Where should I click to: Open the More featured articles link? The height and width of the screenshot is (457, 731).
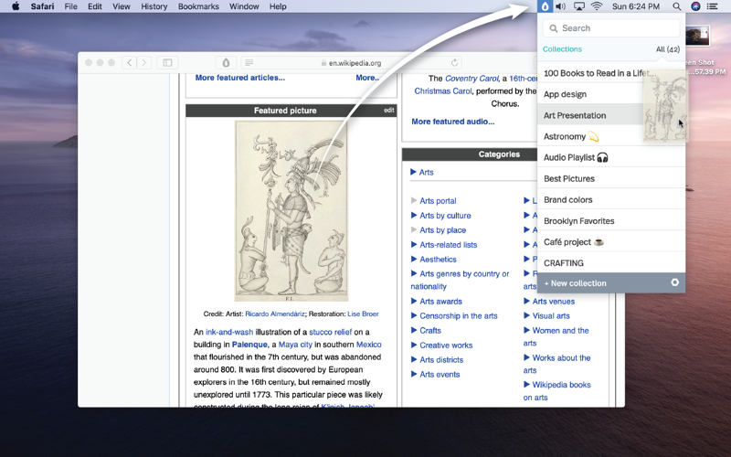(239, 78)
